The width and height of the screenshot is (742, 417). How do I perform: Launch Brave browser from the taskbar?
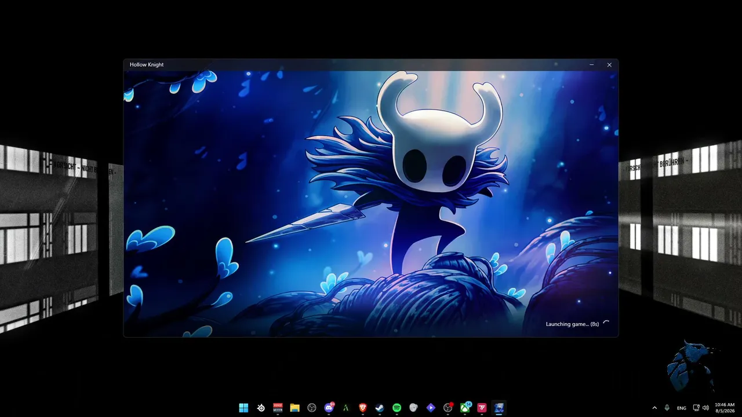pos(363,408)
